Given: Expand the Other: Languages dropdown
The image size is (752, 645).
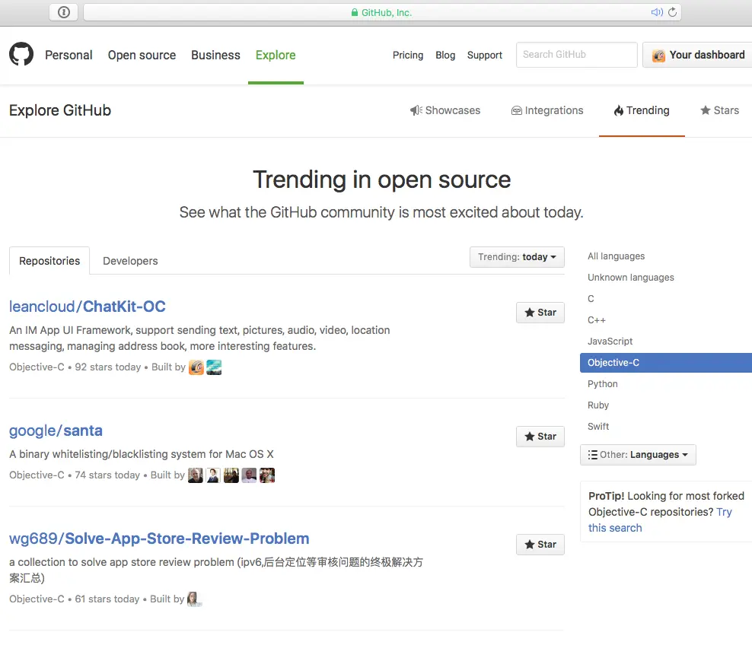Looking at the screenshot, I should (x=638, y=455).
